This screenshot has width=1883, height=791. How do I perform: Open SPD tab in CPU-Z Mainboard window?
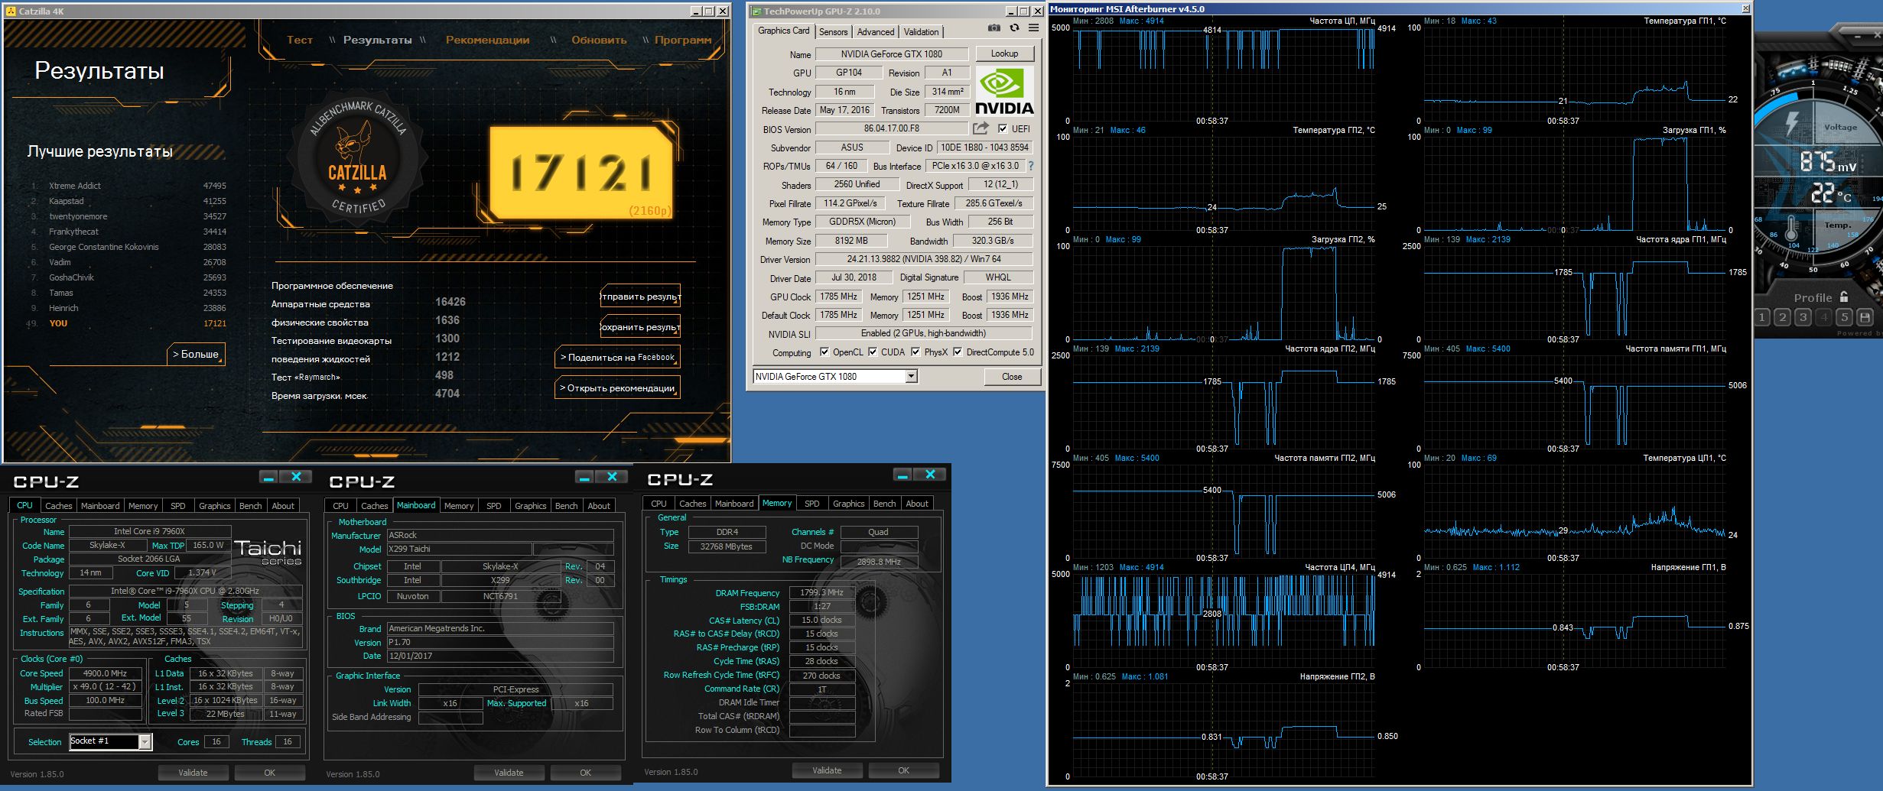(494, 506)
